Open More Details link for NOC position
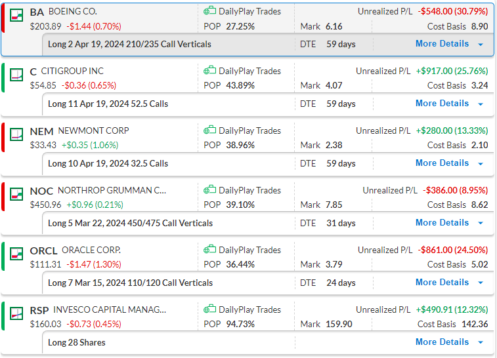The width and height of the screenshot is (497, 358). tap(442, 223)
